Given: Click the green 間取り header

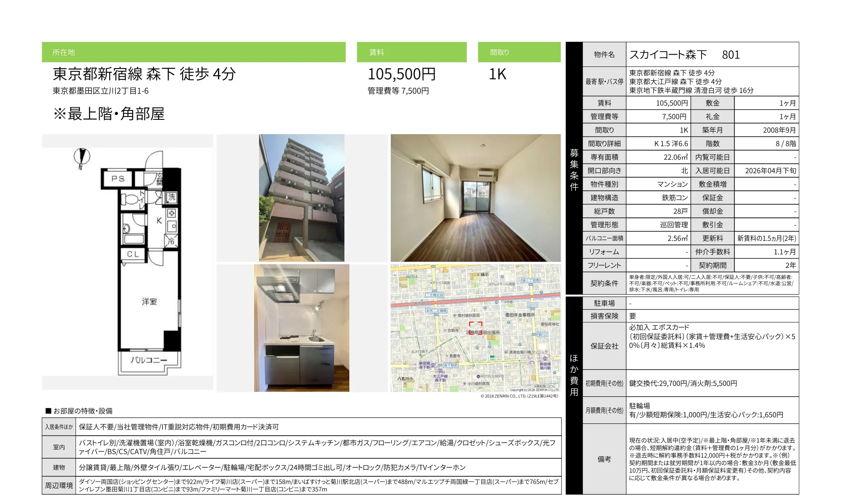Looking at the screenshot, I should (519, 52).
